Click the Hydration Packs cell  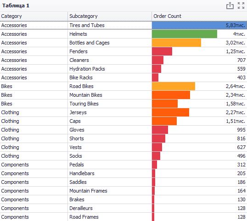110,69
